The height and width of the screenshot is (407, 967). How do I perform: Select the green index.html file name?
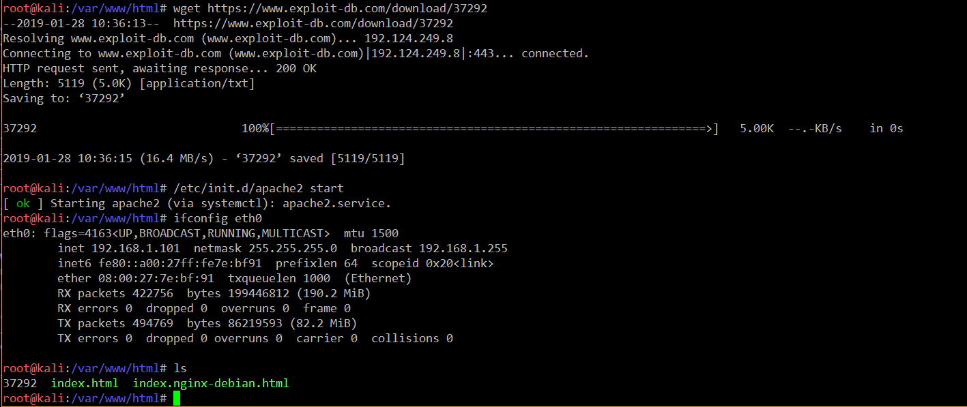click(x=85, y=383)
